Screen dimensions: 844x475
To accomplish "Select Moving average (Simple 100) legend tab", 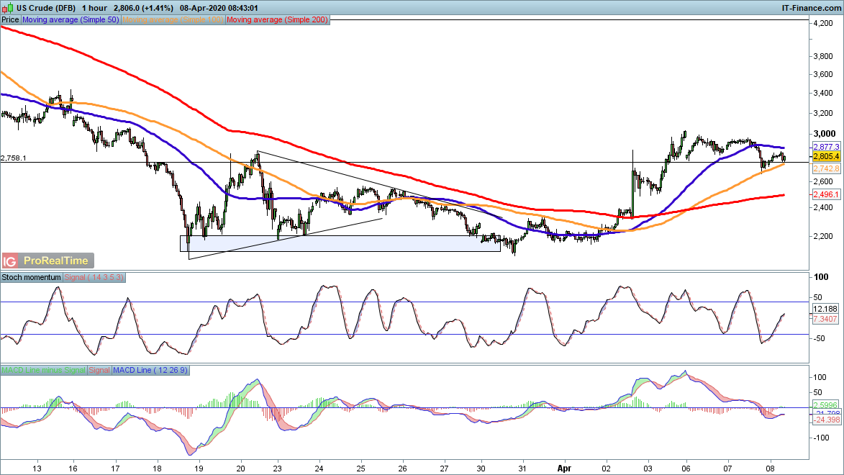I will pos(173,19).
